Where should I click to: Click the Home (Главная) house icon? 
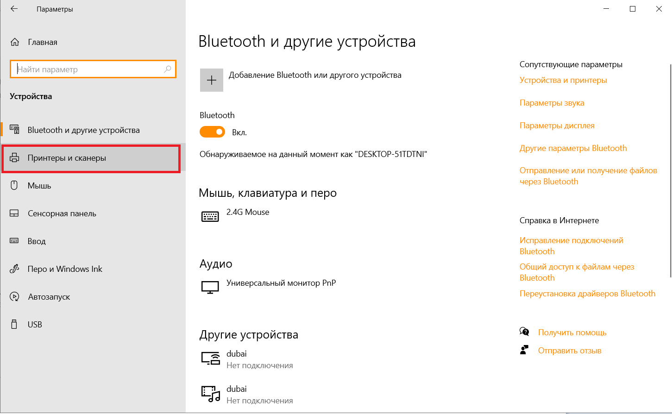tap(15, 42)
